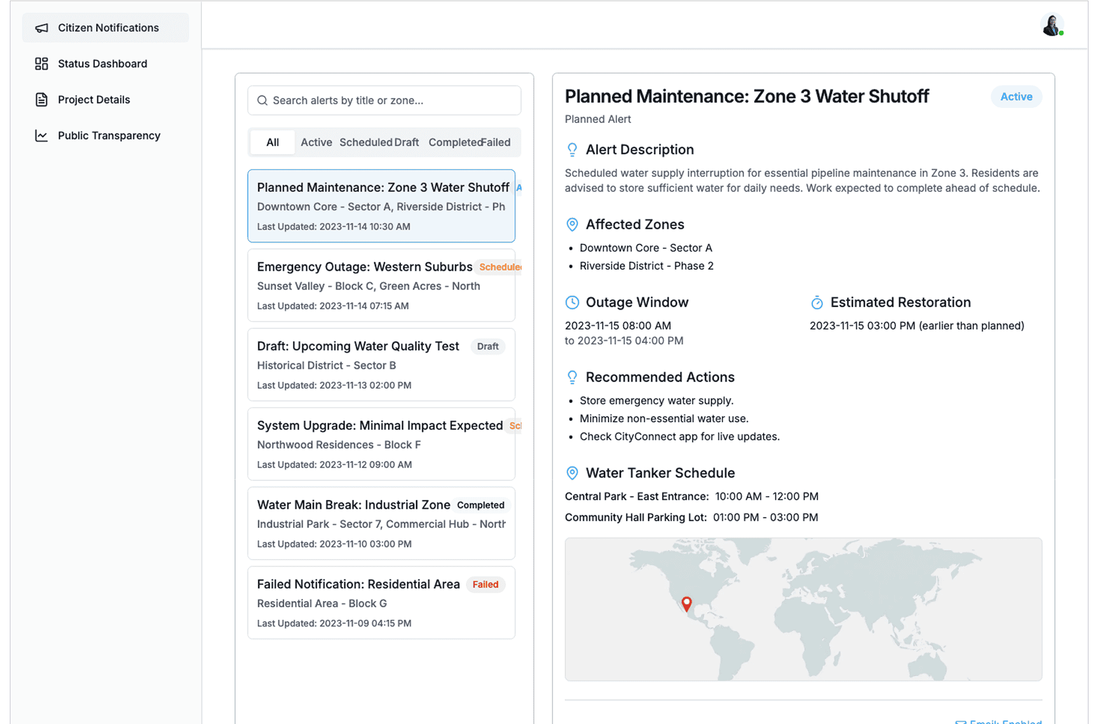Click the user avatar in the top right

(1051, 26)
